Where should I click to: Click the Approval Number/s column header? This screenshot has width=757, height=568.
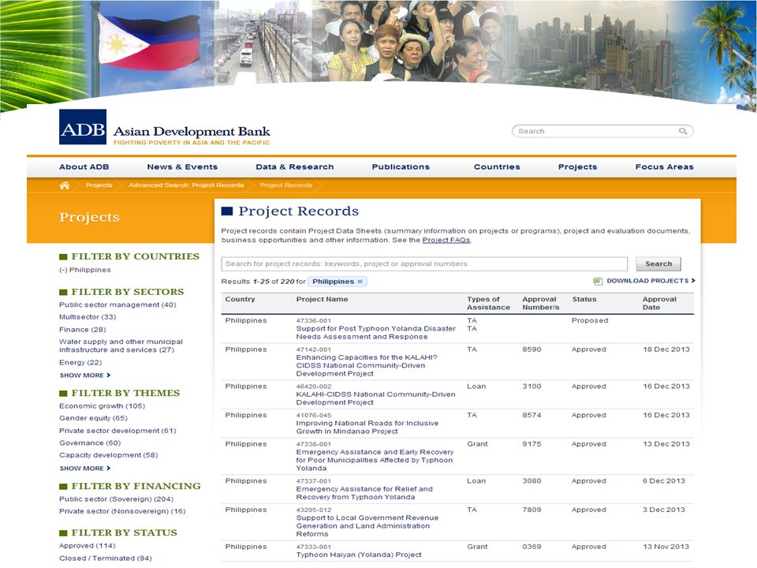point(541,303)
